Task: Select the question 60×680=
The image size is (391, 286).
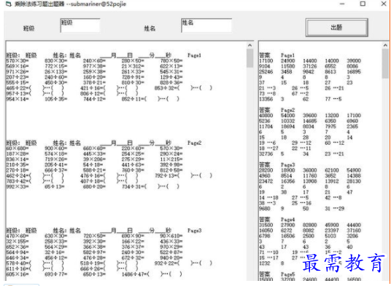Action: (x=18, y=148)
